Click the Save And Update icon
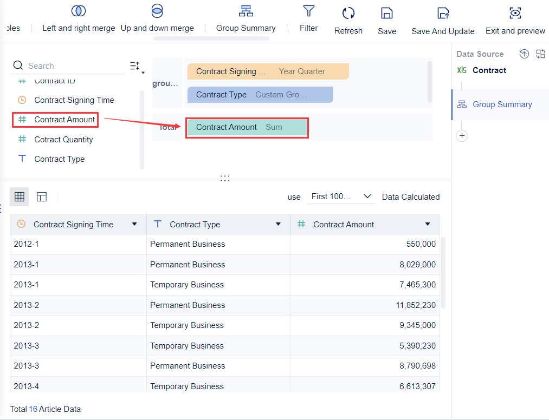The width and height of the screenshot is (549, 420). point(443,14)
